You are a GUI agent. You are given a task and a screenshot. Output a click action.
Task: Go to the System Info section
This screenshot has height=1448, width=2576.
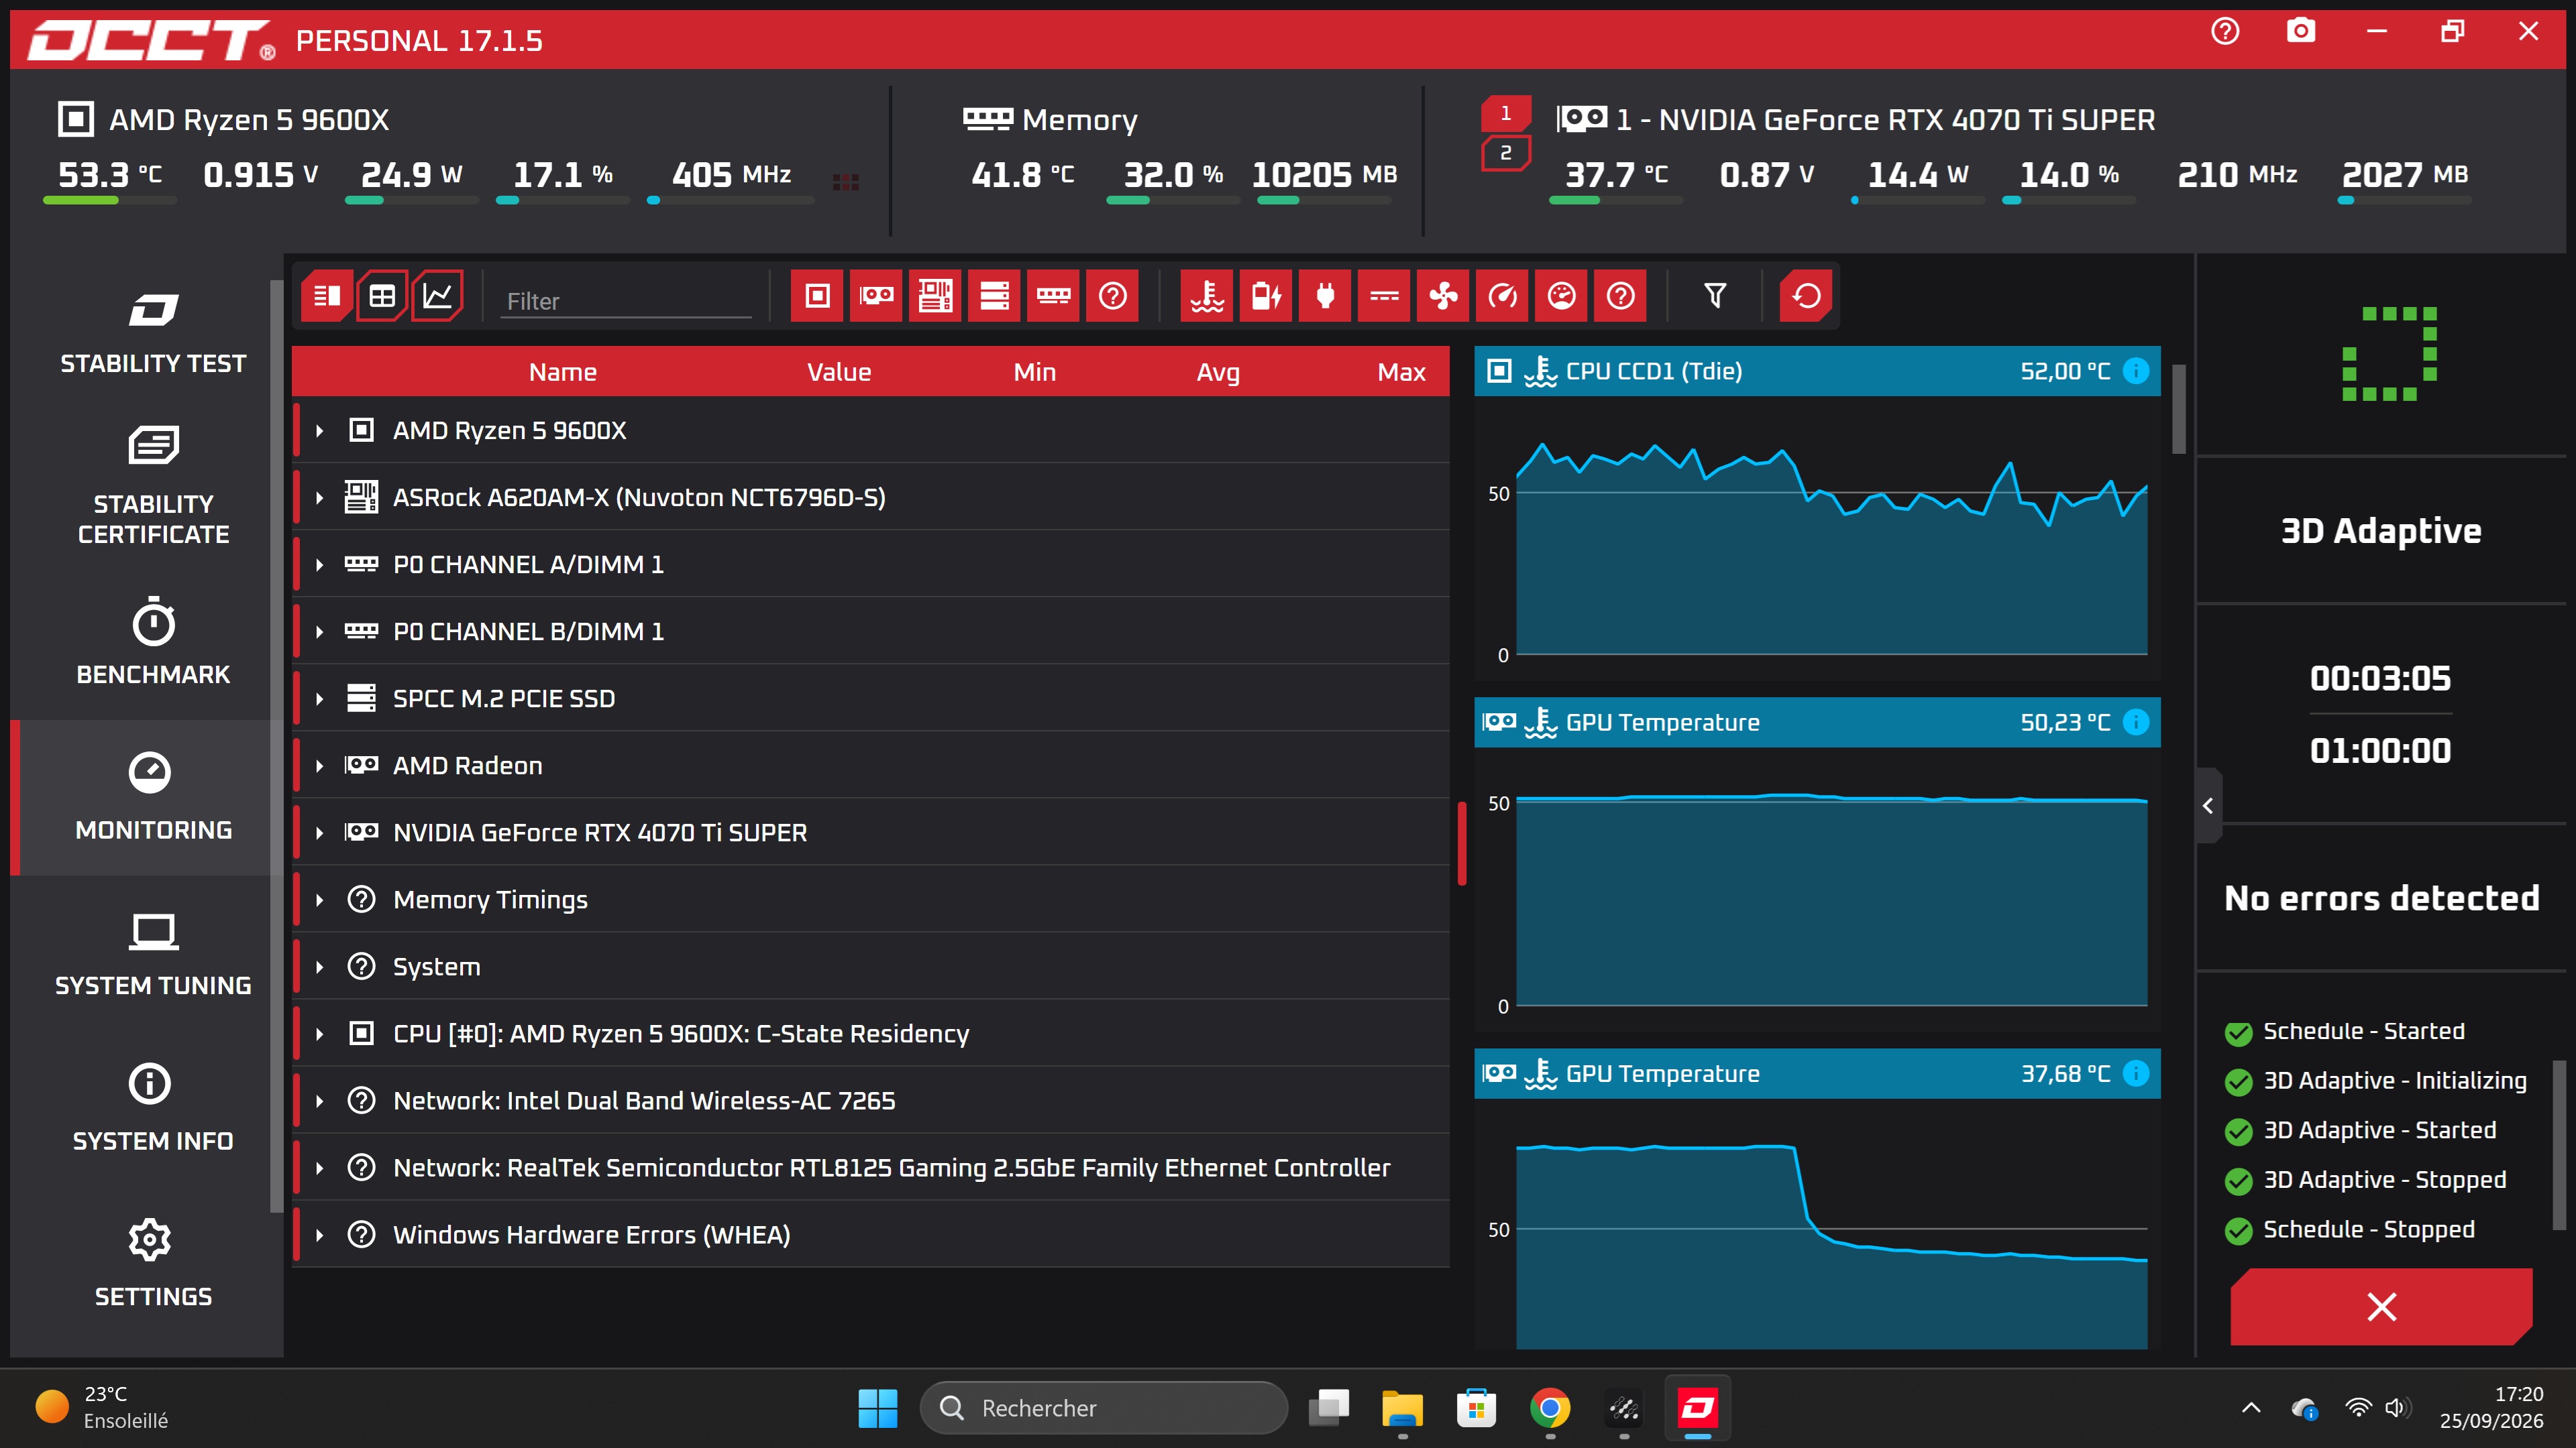pyautogui.click(x=153, y=1109)
